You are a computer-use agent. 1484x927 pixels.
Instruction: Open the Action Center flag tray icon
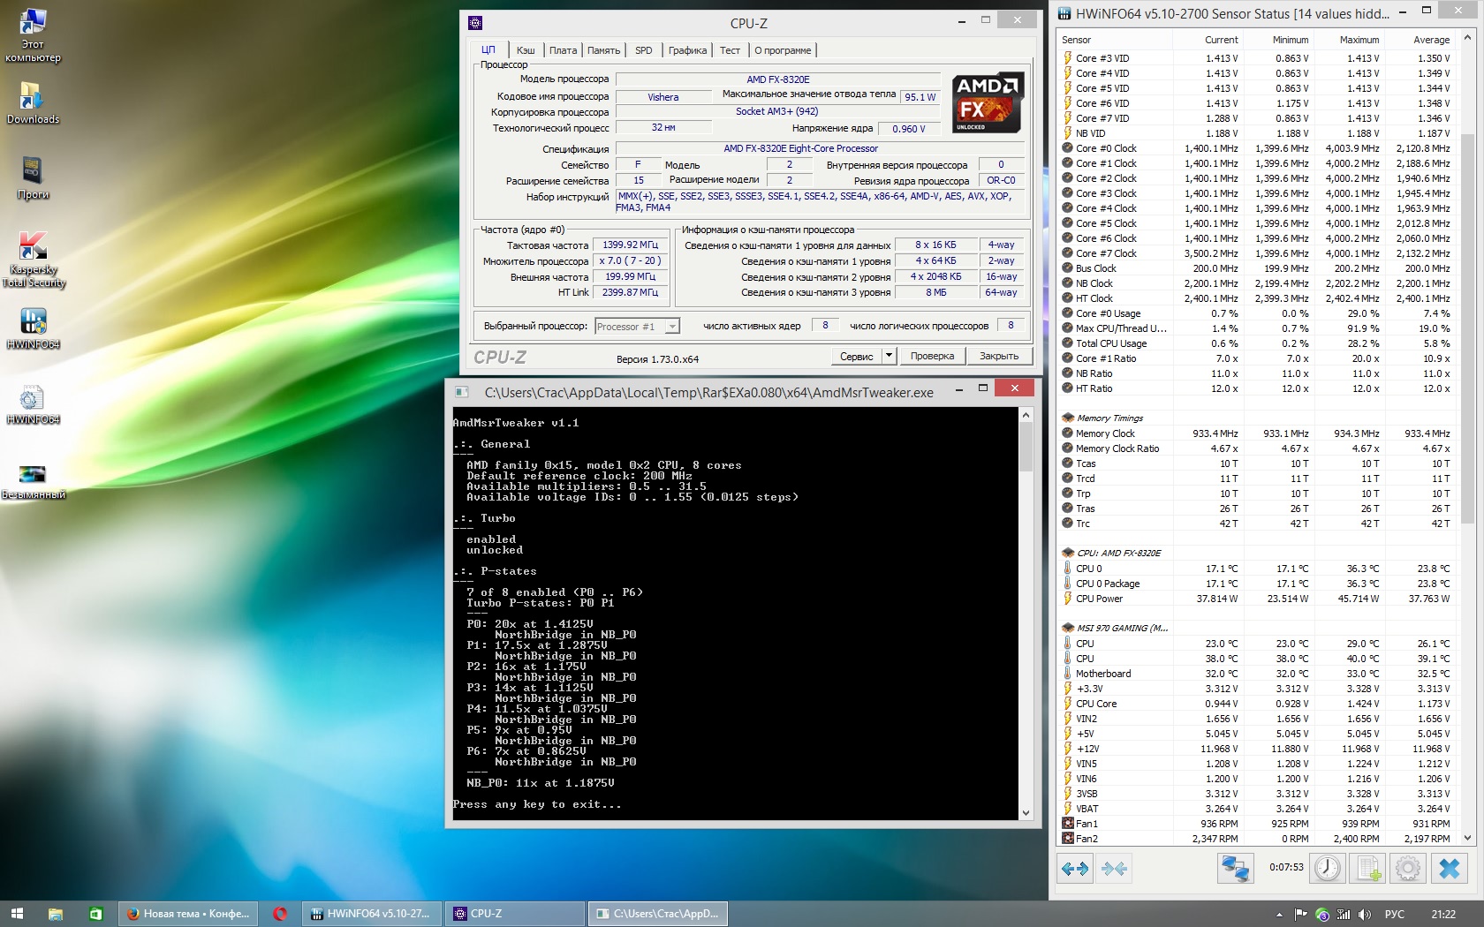pyautogui.click(x=1300, y=914)
